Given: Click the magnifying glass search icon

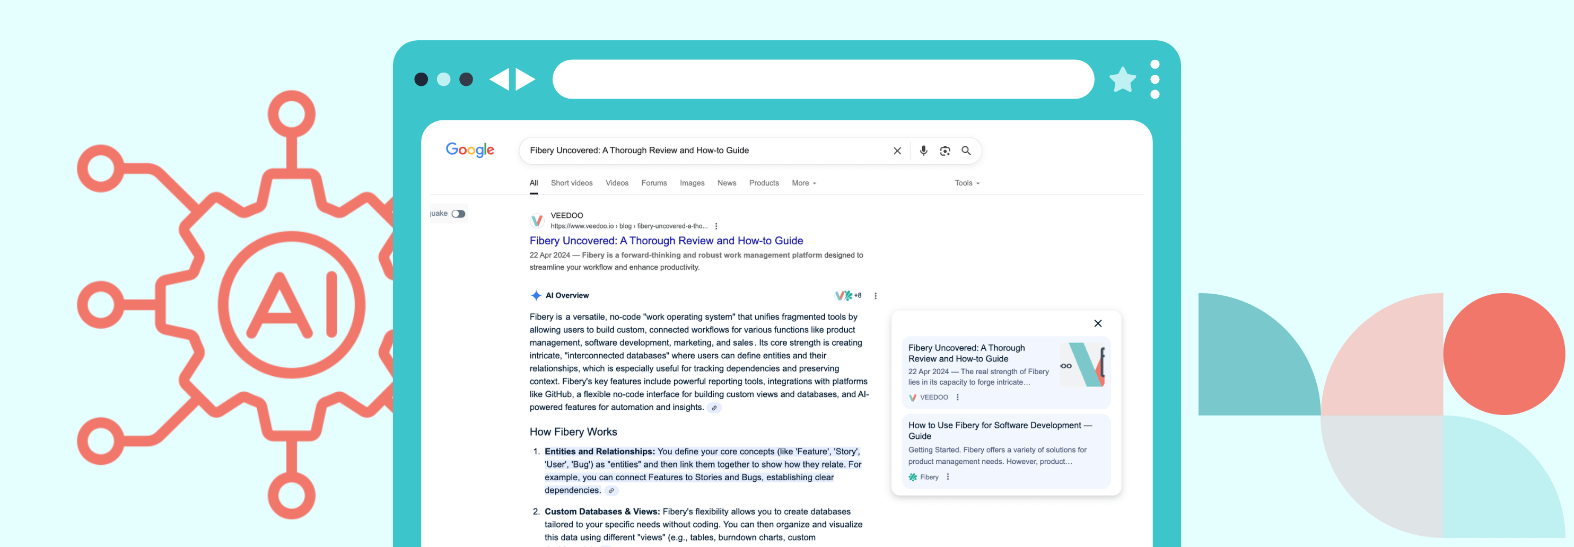Looking at the screenshot, I should click(967, 150).
